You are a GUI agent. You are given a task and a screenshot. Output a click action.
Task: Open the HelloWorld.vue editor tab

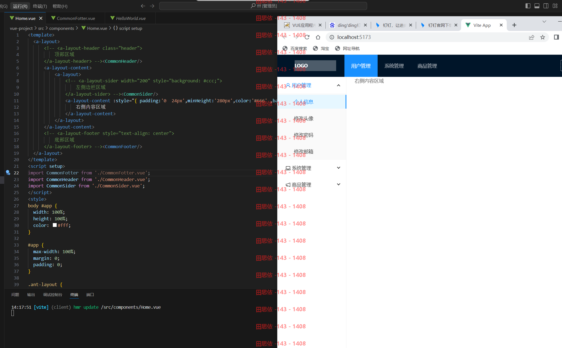[130, 18]
